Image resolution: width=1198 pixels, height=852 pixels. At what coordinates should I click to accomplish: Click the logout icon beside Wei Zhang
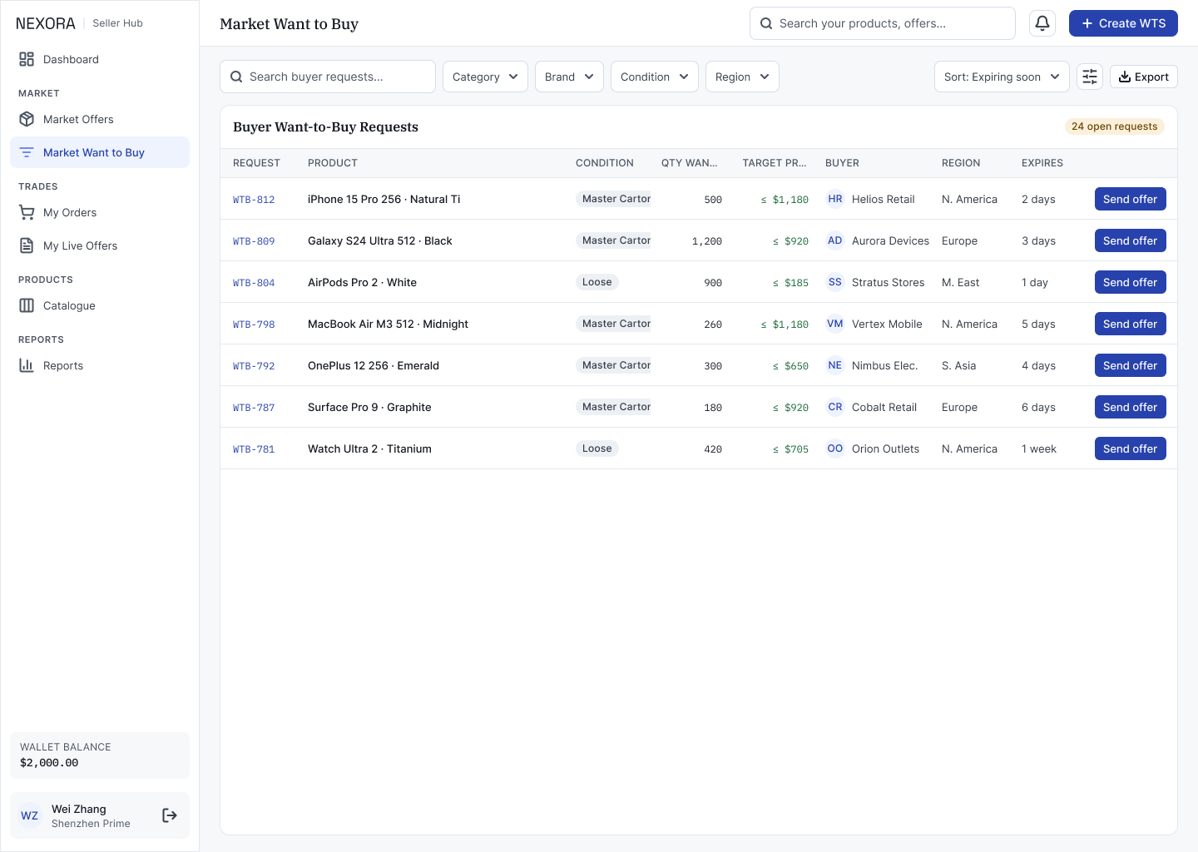170,815
